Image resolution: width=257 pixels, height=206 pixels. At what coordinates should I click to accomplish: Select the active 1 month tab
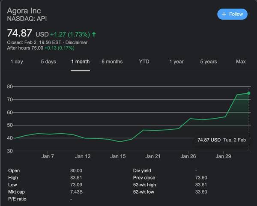click(80, 62)
